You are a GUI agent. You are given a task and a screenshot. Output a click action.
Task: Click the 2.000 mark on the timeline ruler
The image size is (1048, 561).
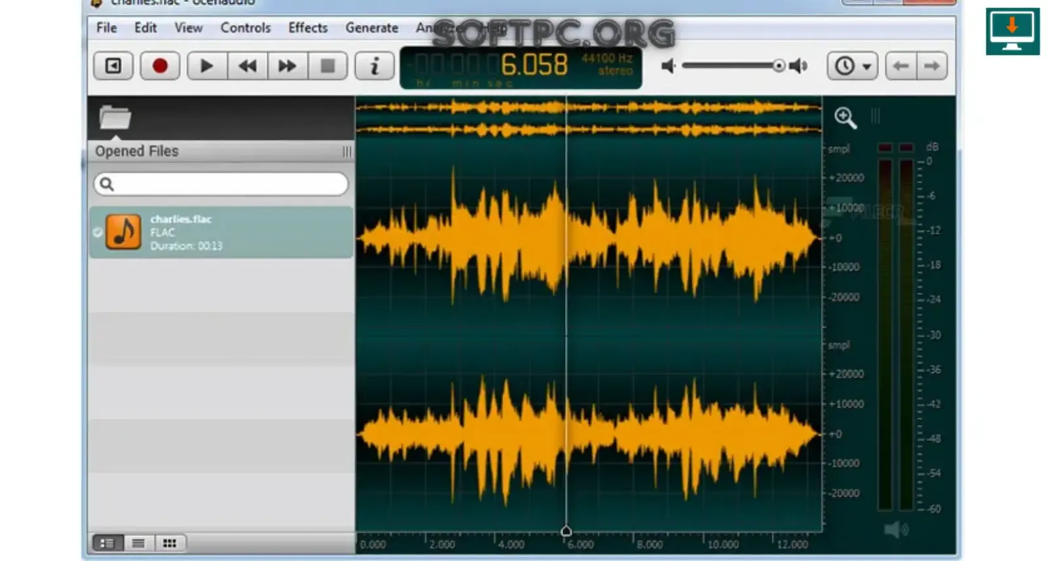[442, 545]
